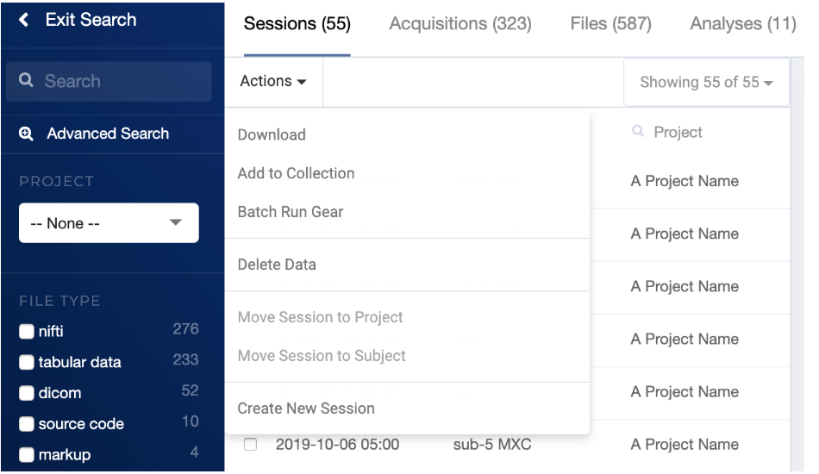The height and width of the screenshot is (474, 819).
Task: Select the 2019-10-06 05:00 session checkbox
Action: pyautogui.click(x=251, y=444)
